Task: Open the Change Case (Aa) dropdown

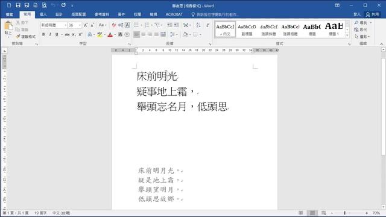Action: [x=103, y=25]
